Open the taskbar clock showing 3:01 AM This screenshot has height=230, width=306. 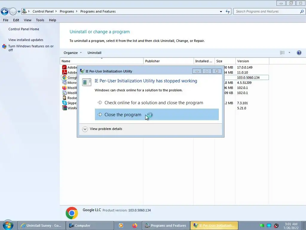291,226
